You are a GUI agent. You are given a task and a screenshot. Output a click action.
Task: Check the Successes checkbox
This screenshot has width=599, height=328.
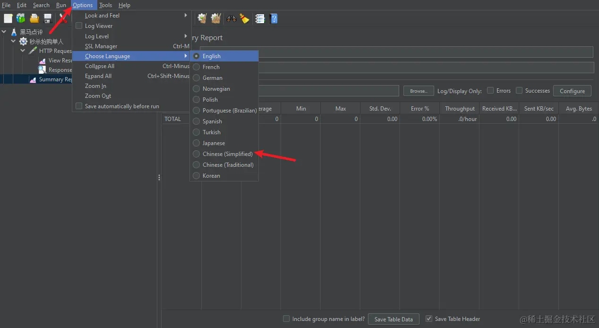(519, 90)
